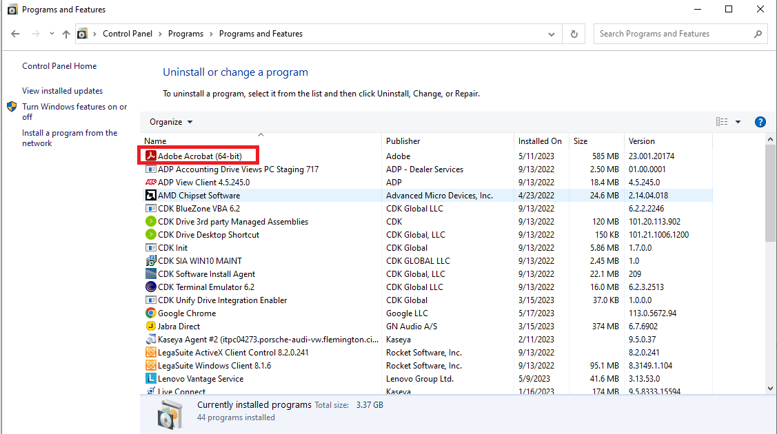Viewport: 777px width, 434px height.
Task: Open Install a program from the network
Action: (x=70, y=138)
